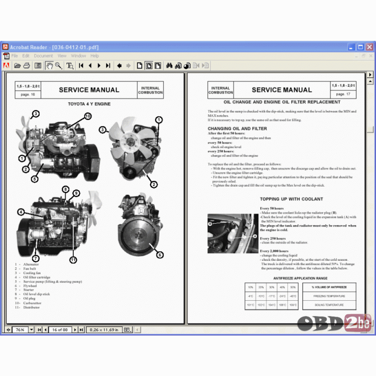Image resolution: width=376 pixels, height=376 pixels.
Task: Click Next Page button in status bar
Action: (x=75, y=330)
